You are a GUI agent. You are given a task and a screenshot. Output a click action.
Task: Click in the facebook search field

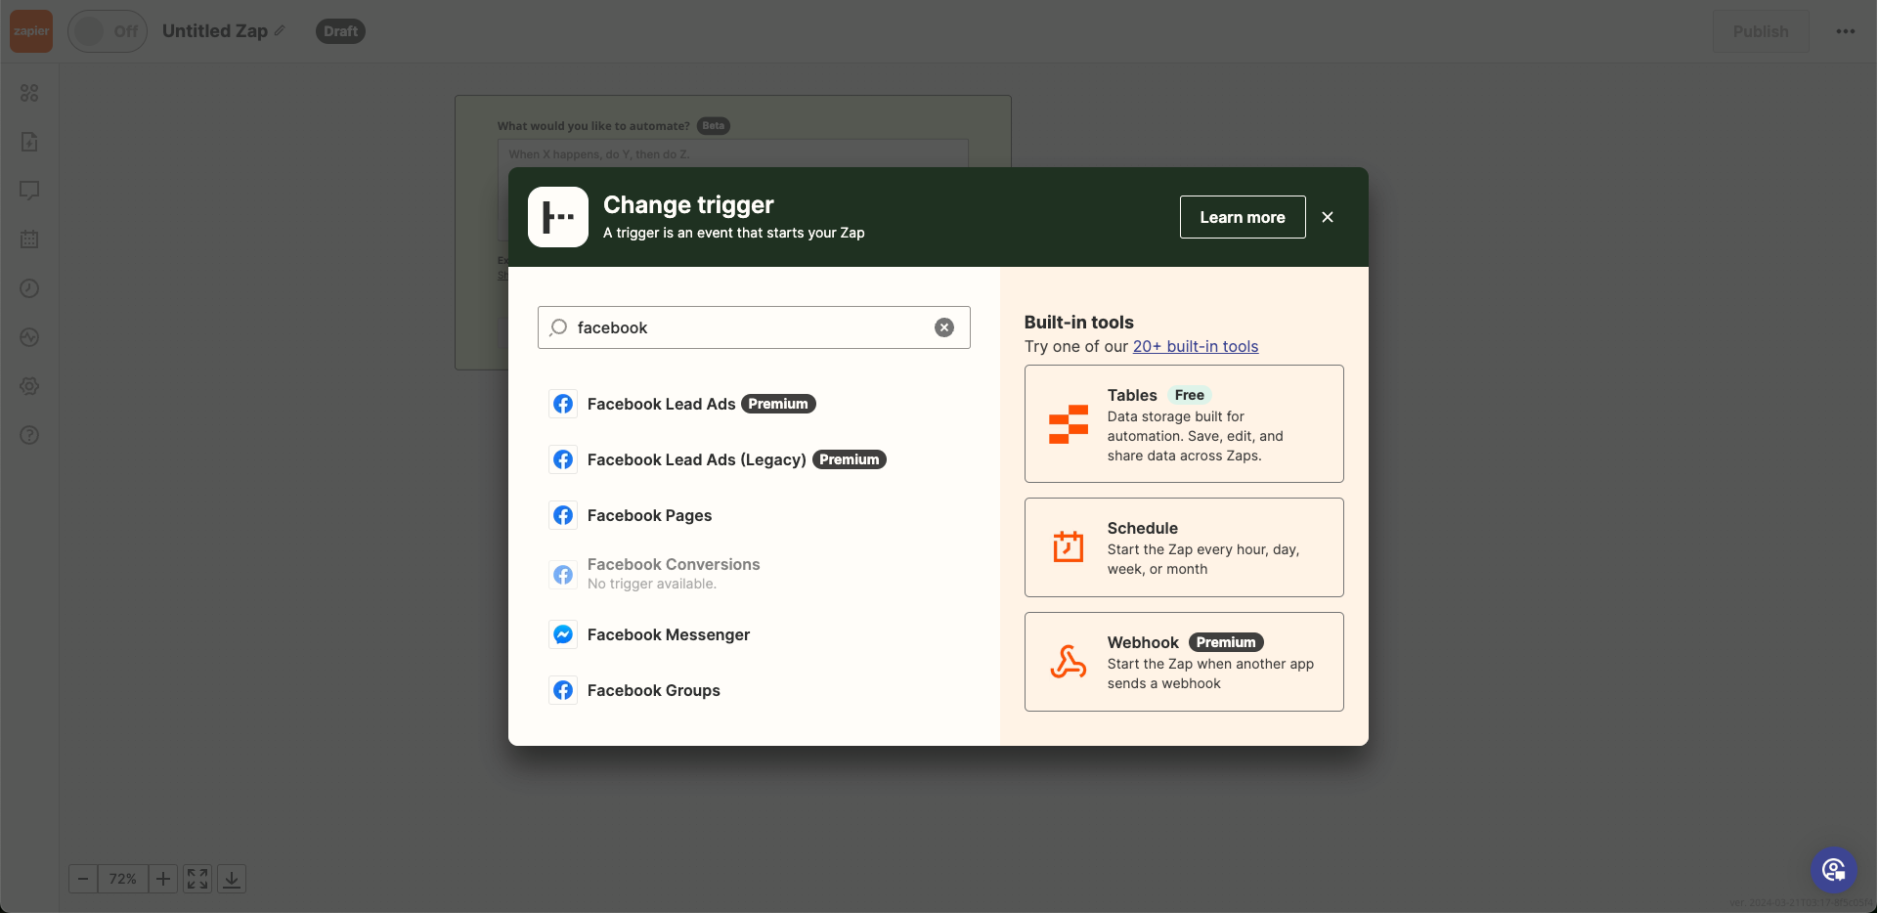point(754,327)
